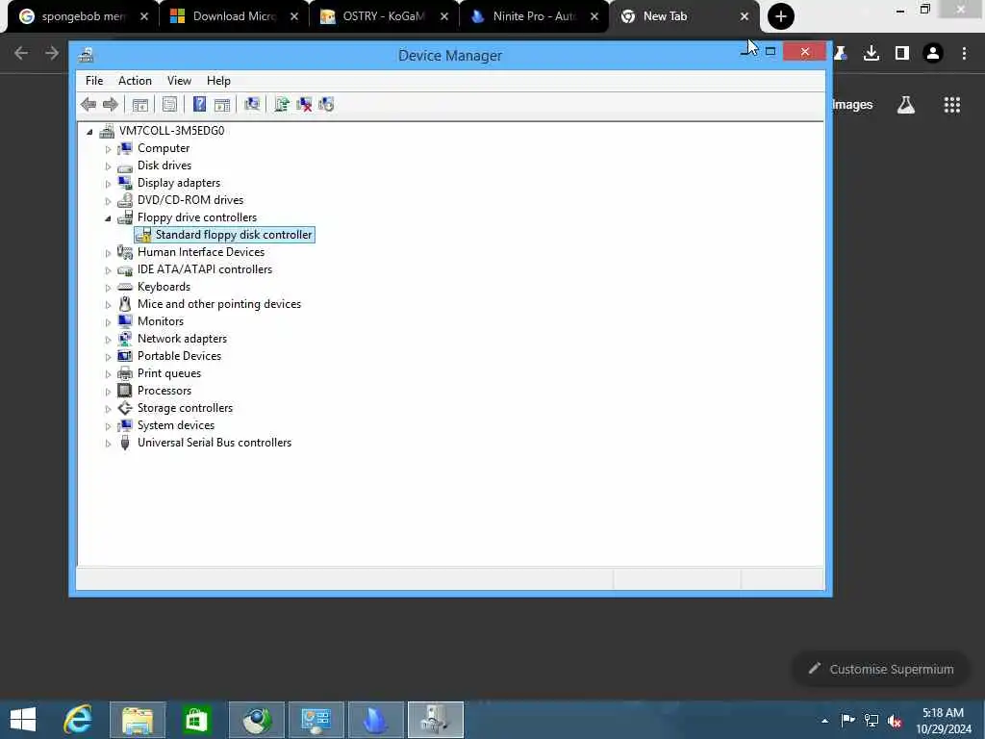Viewport: 985px width, 739px height.
Task: Click the Display adapters category icon
Action: 125,182
